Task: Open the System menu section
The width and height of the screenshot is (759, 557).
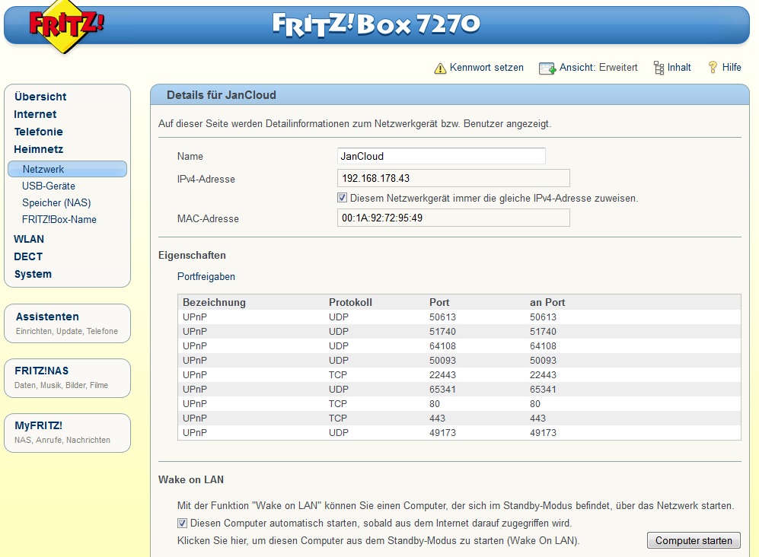Action: [33, 274]
